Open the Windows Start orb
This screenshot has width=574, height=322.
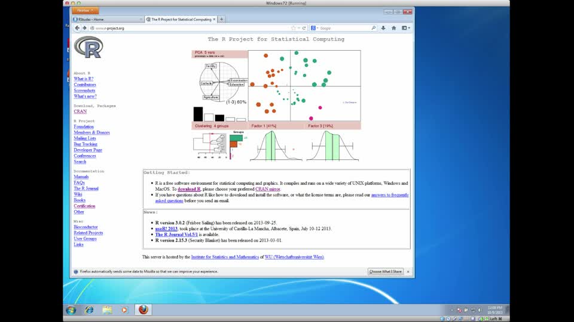pos(71,310)
